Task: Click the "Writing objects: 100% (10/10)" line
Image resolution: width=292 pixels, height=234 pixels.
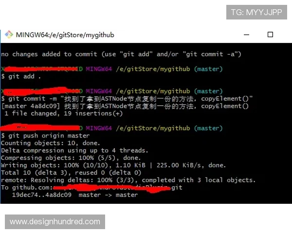Action: pos(113,165)
